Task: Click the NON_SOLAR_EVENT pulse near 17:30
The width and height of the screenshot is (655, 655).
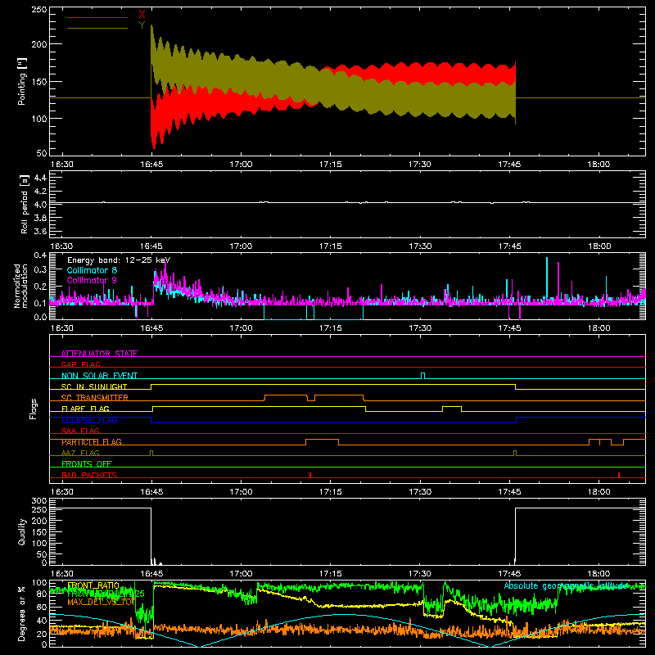Action: click(x=422, y=376)
